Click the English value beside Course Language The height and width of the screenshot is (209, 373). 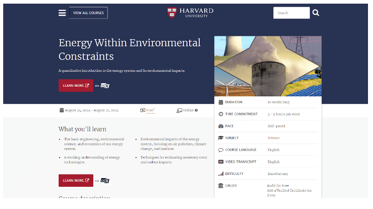coord(273,150)
